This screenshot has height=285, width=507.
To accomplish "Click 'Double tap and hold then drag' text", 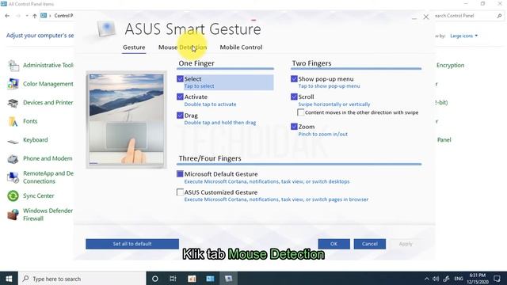I will pyautogui.click(x=220, y=123).
